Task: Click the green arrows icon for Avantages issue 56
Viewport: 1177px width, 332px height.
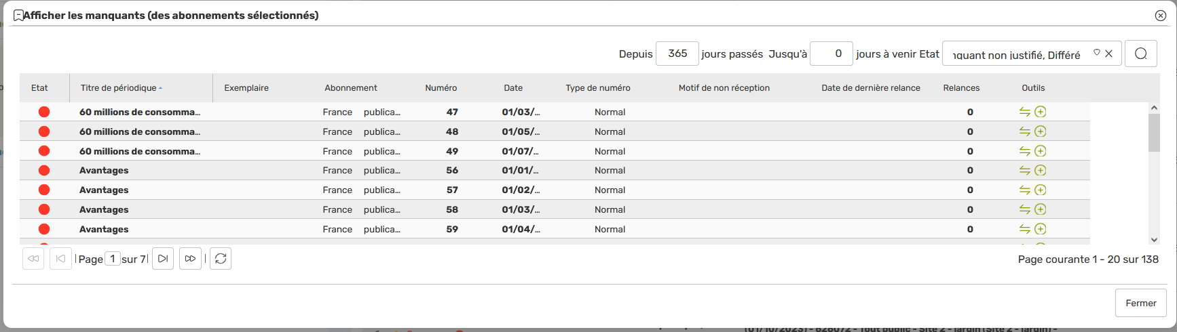Action: (1025, 170)
